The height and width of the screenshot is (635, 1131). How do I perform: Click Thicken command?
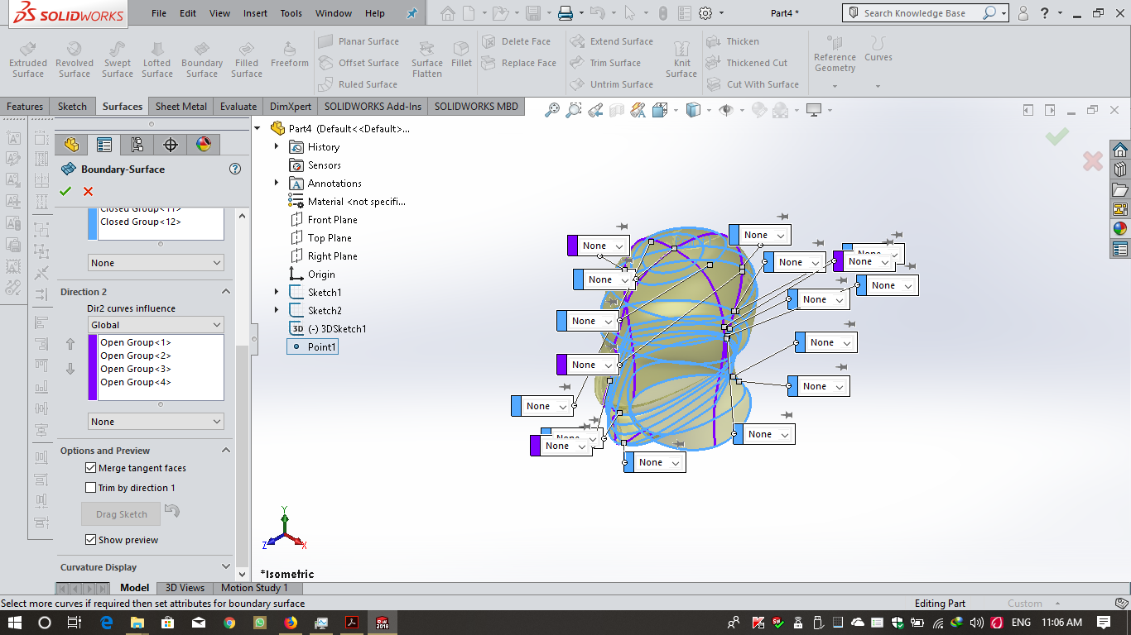click(733, 41)
